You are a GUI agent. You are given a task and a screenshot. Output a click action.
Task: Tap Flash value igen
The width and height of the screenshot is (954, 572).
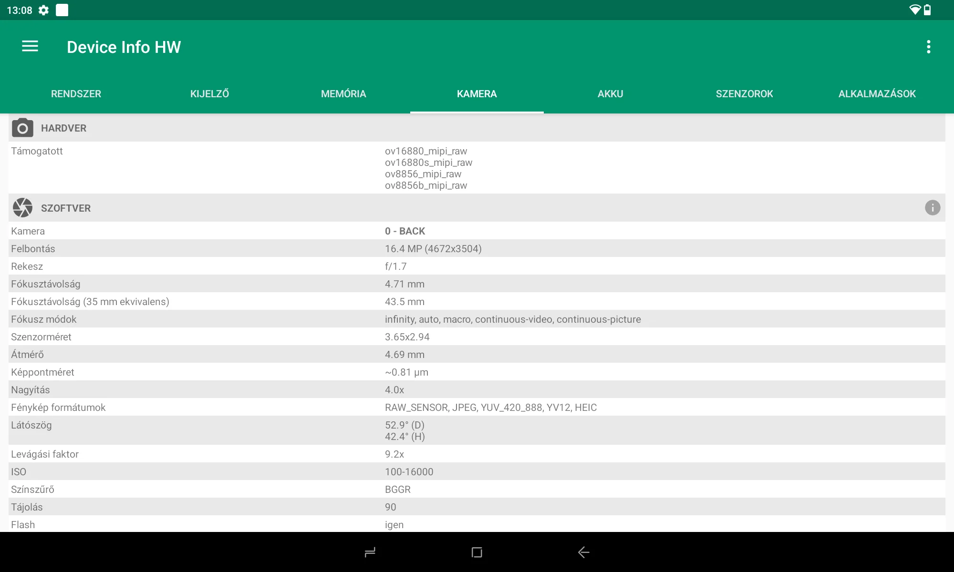394,525
